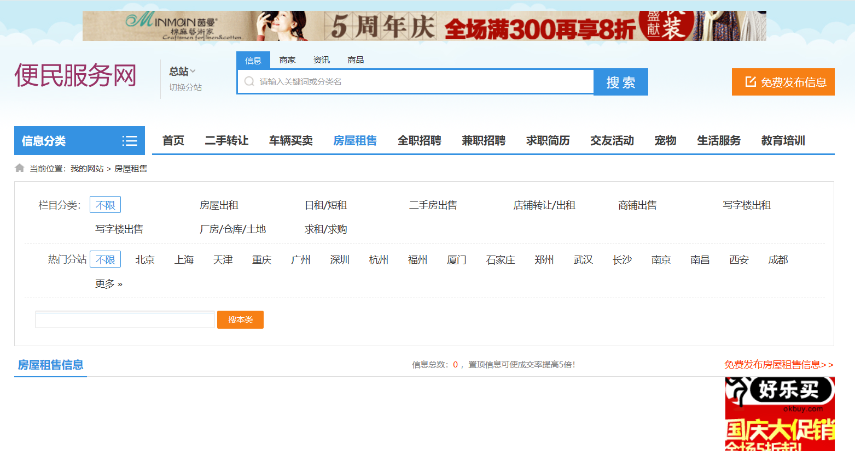Open the 便民服务网 site logo
Viewport: 855px width, 451px height.
coord(75,75)
